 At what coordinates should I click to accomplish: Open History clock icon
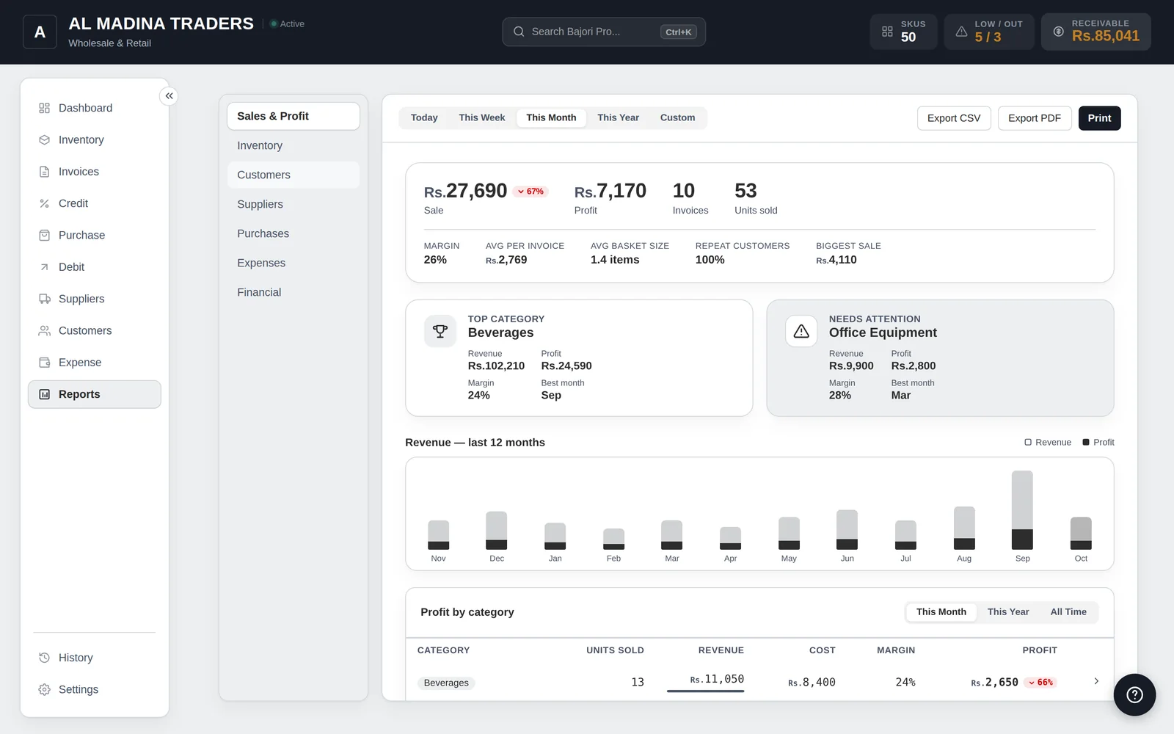(44, 658)
